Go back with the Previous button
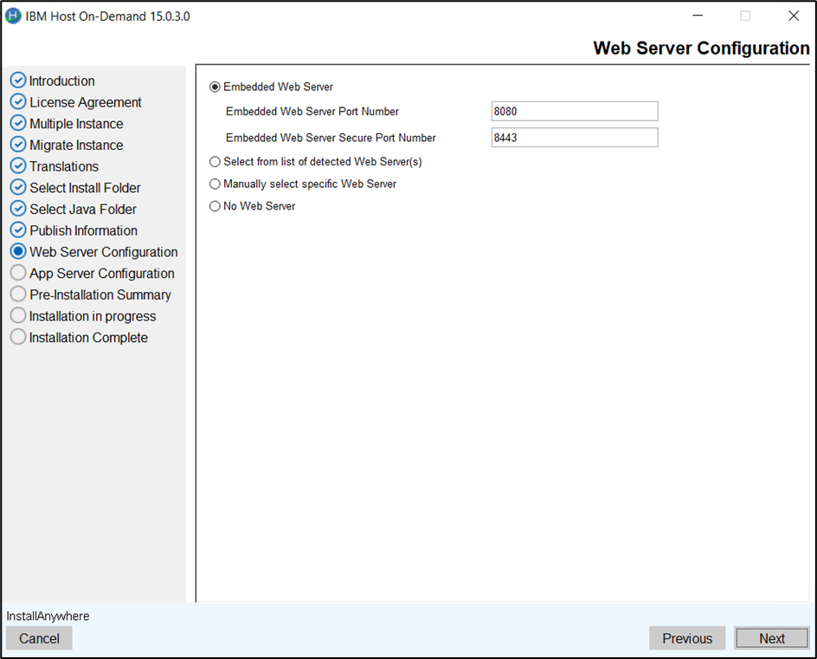This screenshot has height=659, width=817. (687, 638)
